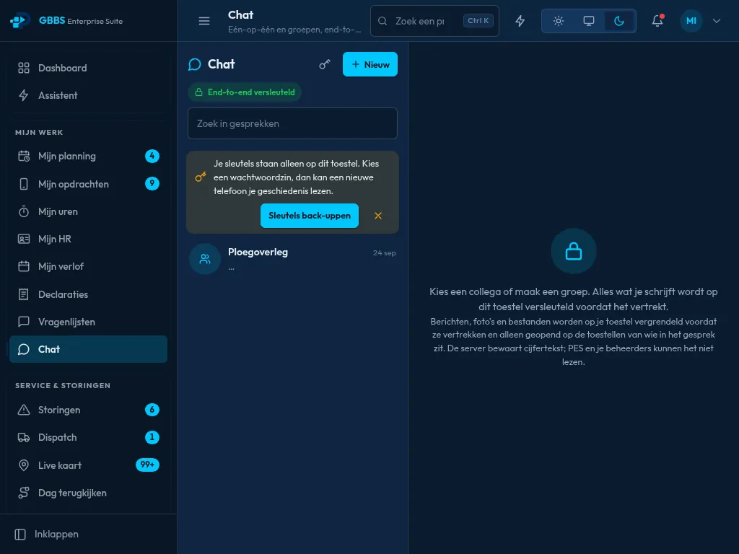Click the Dispatch truck icon
This screenshot has height=554, width=739.
(24, 438)
